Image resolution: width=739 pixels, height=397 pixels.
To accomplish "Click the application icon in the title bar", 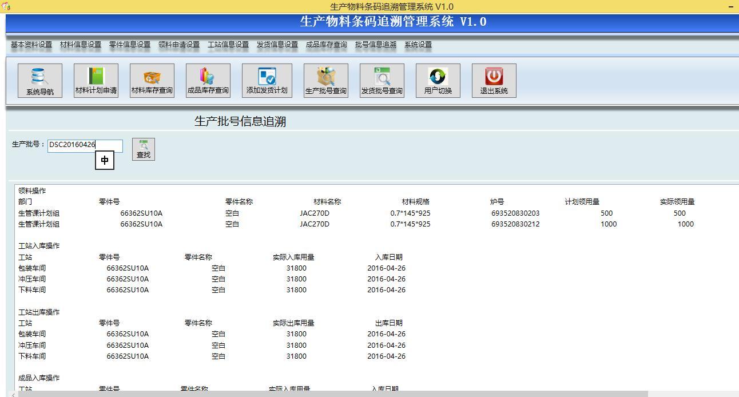I will click(x=6, y=5).
